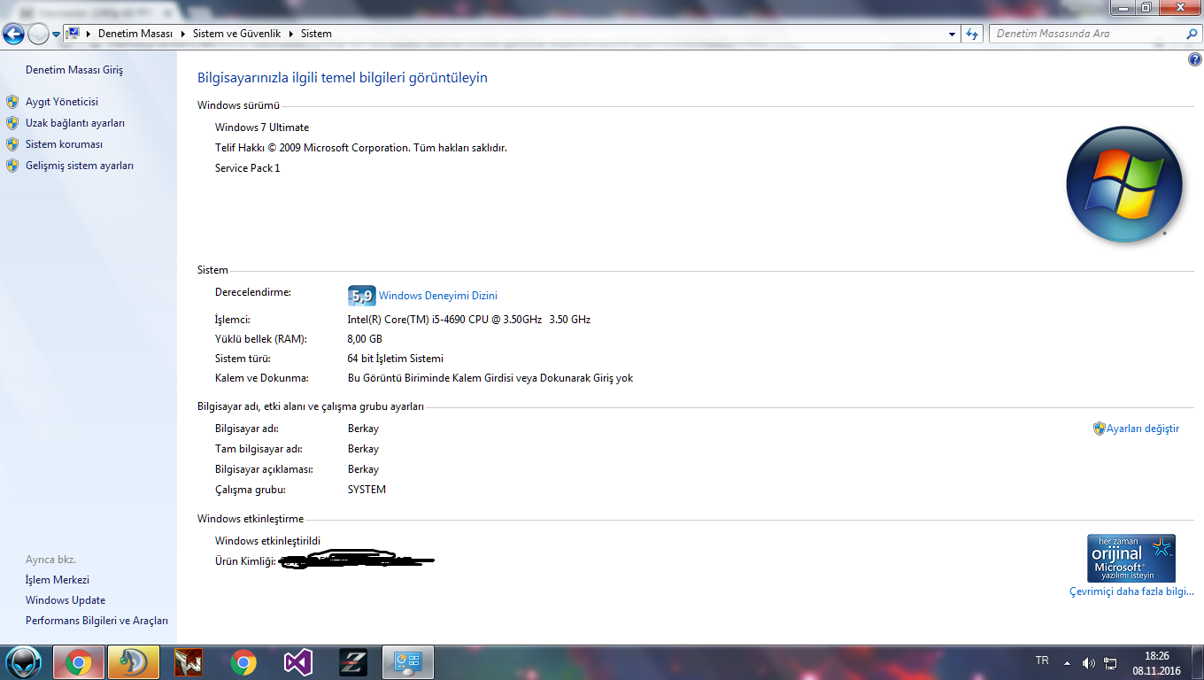Launch the red W game taskbar icon
The width and height of the screenshot is (1204, 680).
(189, 662)
